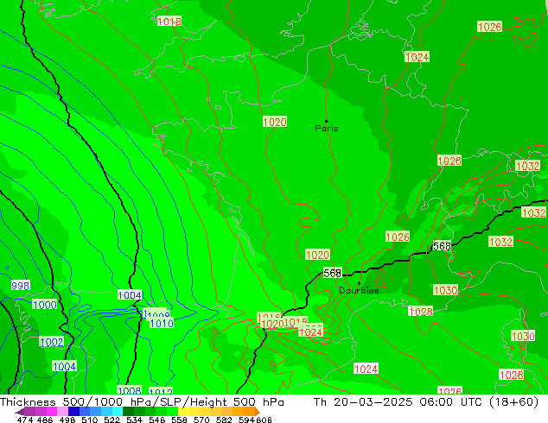Click the purple arrow tip starting the legend
Screen dimensions: 548x423
pyautogui.click(x=20, y=412)
